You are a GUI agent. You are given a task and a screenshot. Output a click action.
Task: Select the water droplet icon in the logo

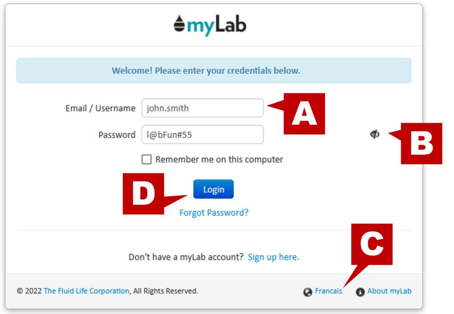point(178,24)
